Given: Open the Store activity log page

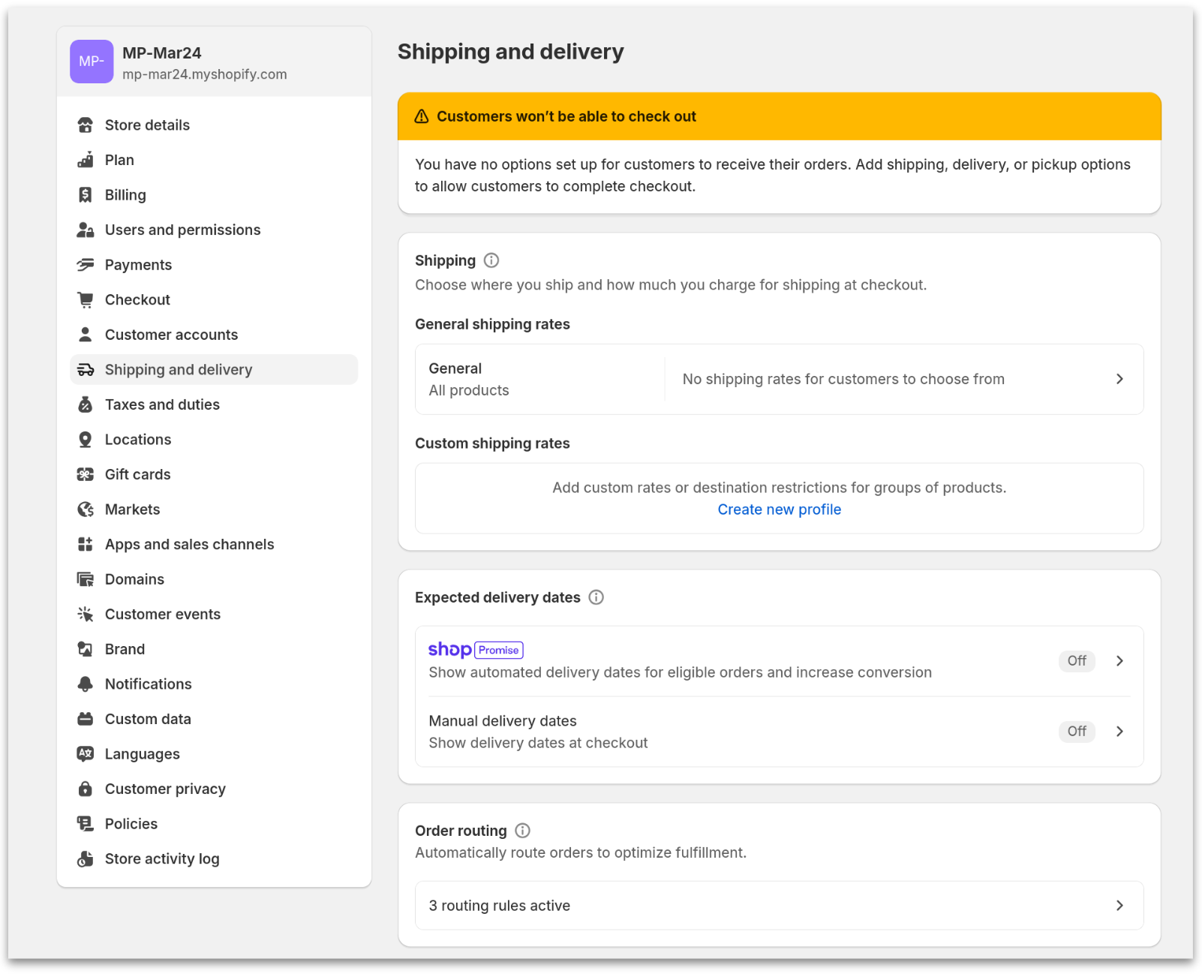Looking at the screenshot, I should click(x=162, y=859).
